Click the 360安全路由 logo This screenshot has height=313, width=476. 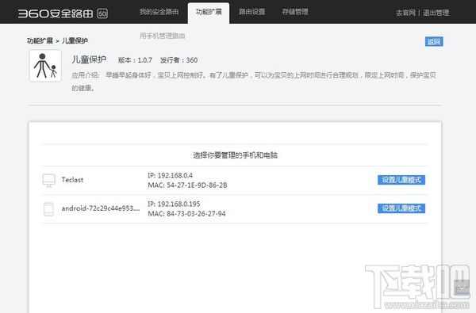click(56, 13)
